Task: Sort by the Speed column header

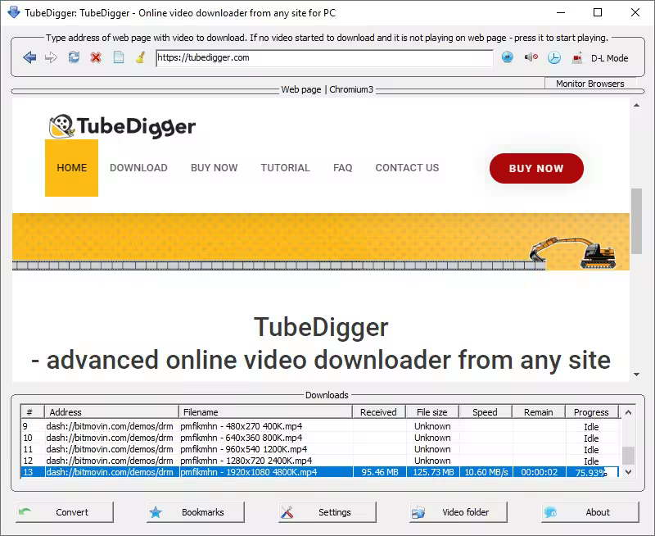Action: [486, 411]
